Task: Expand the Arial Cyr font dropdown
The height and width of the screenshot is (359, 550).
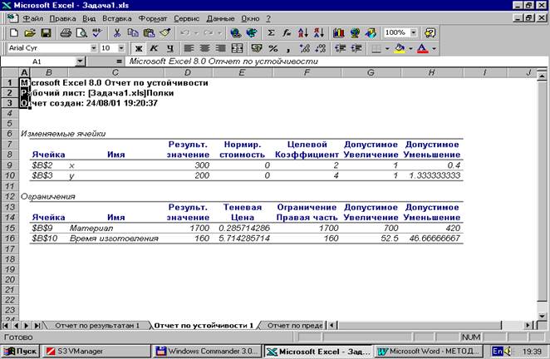Action: pos(94,48)
